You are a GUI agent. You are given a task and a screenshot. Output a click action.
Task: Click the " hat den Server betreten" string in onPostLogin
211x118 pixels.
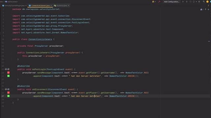coord(85,76)
